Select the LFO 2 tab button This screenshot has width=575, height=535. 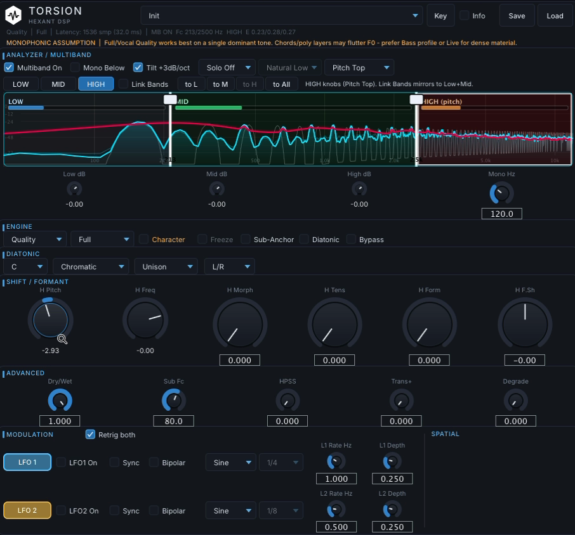point(27,510)
